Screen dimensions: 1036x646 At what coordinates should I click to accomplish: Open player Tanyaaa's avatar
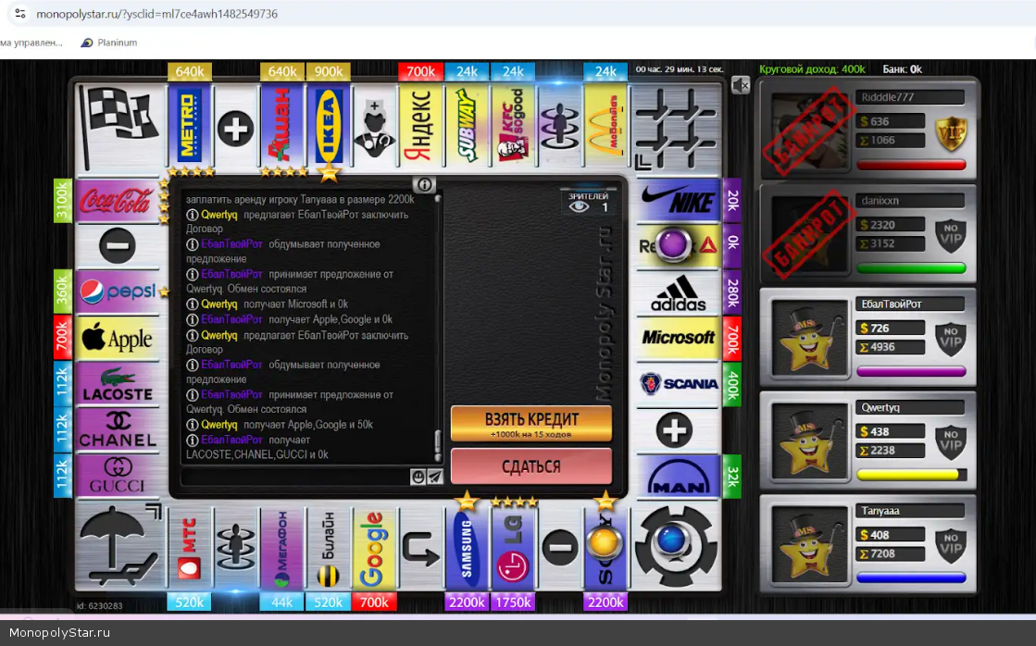coord(809,543)
